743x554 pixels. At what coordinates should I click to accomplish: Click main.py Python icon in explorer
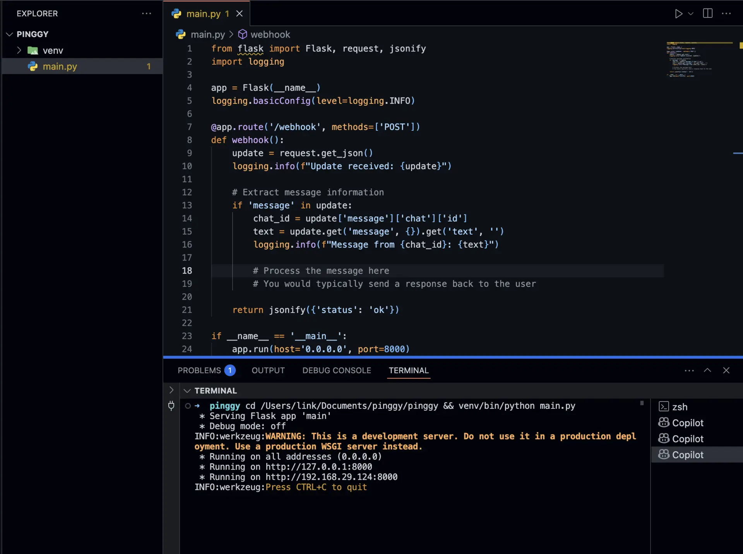click(33, 66)
